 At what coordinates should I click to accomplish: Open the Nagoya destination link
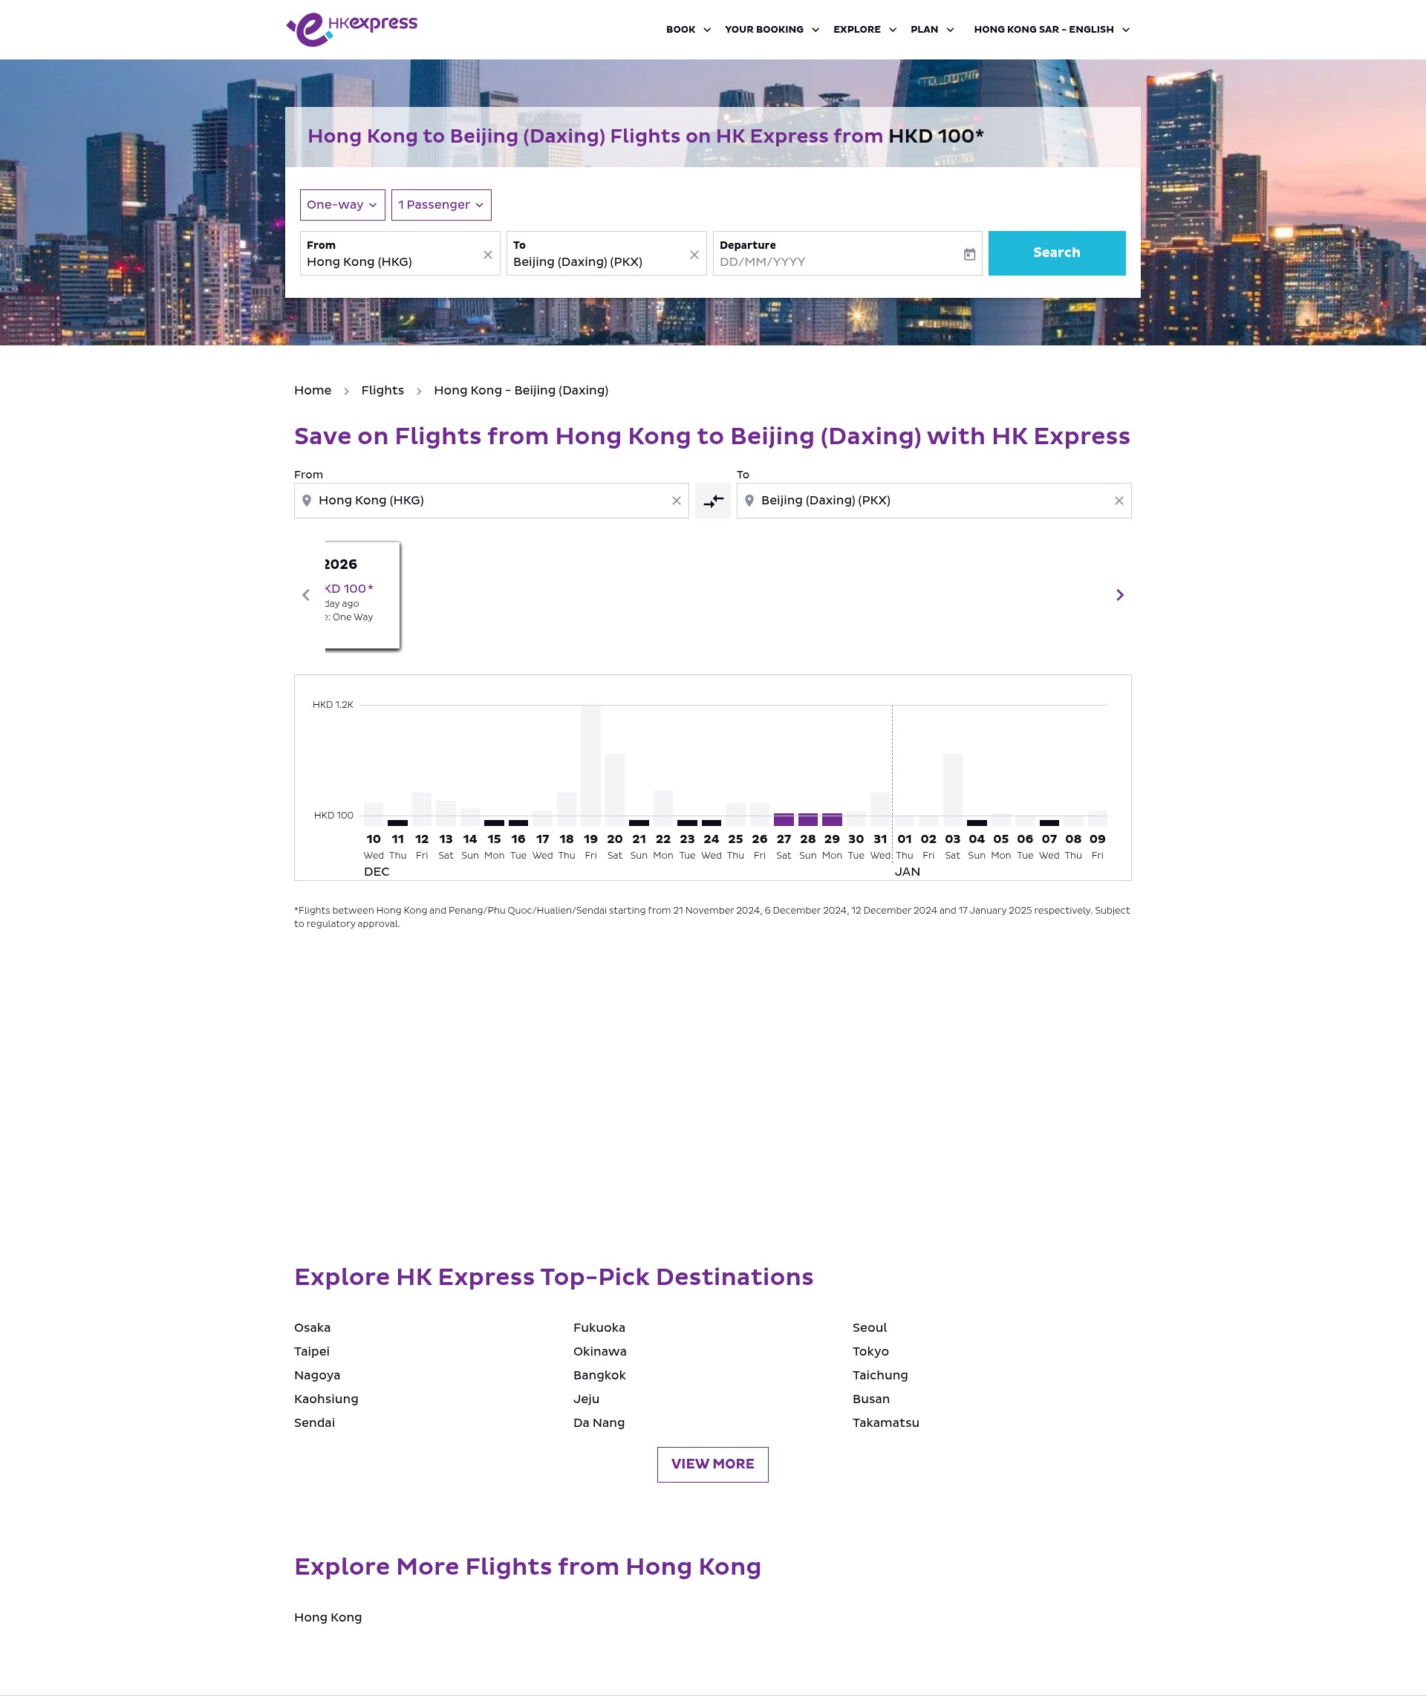[x=317, y=1376]
